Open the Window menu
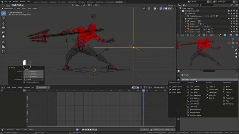 [x=22, y=1]
